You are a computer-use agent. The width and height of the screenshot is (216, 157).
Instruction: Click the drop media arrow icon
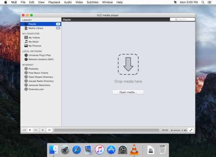[x=128, y=64]
